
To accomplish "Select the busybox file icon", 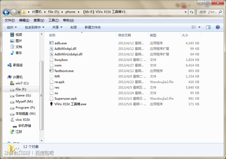I will coord(51,60).
